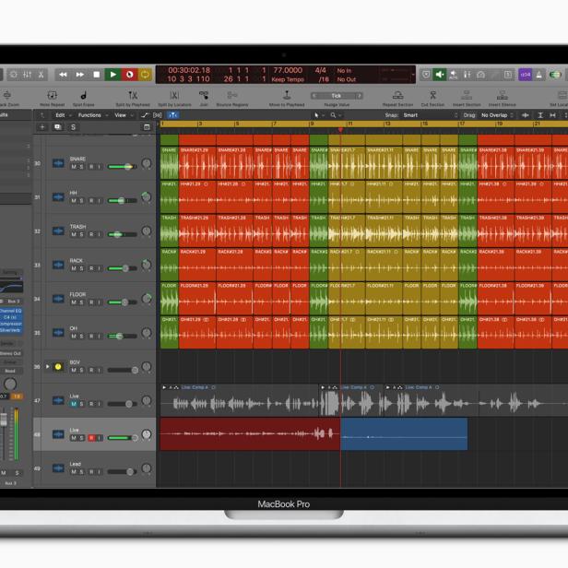The width and height of the screenshot is (568, 568).
Task: Click the red Record button
Action: pos(129,75)
